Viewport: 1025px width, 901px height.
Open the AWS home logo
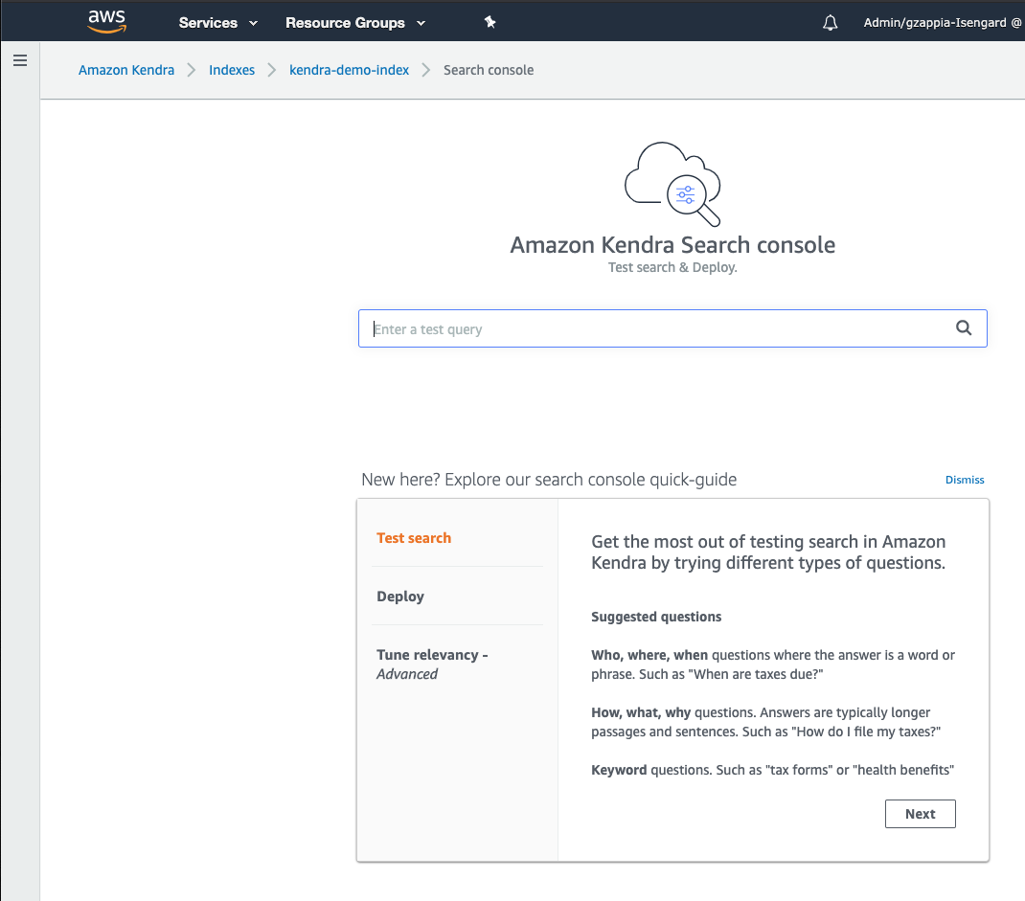(106, 21)
